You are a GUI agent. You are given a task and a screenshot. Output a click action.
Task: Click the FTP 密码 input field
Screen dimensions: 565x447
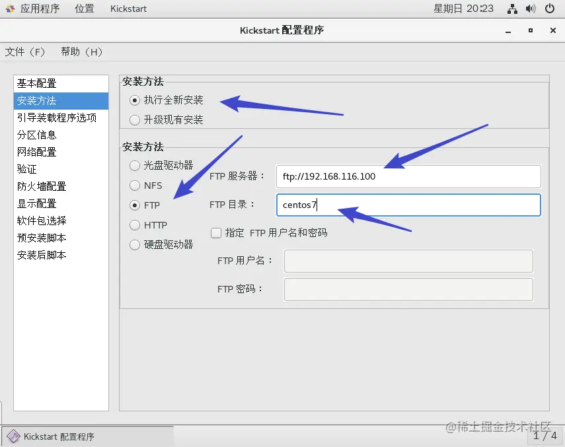click(408, 289)
